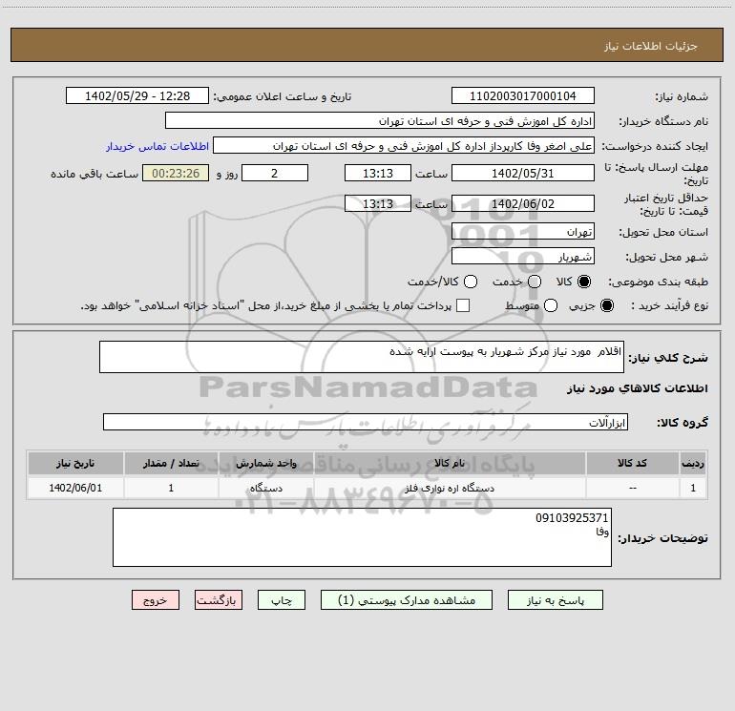Select the متوسط purchase type radio
Viewport: 735px width, 711px height.
[x=551, y=305]
